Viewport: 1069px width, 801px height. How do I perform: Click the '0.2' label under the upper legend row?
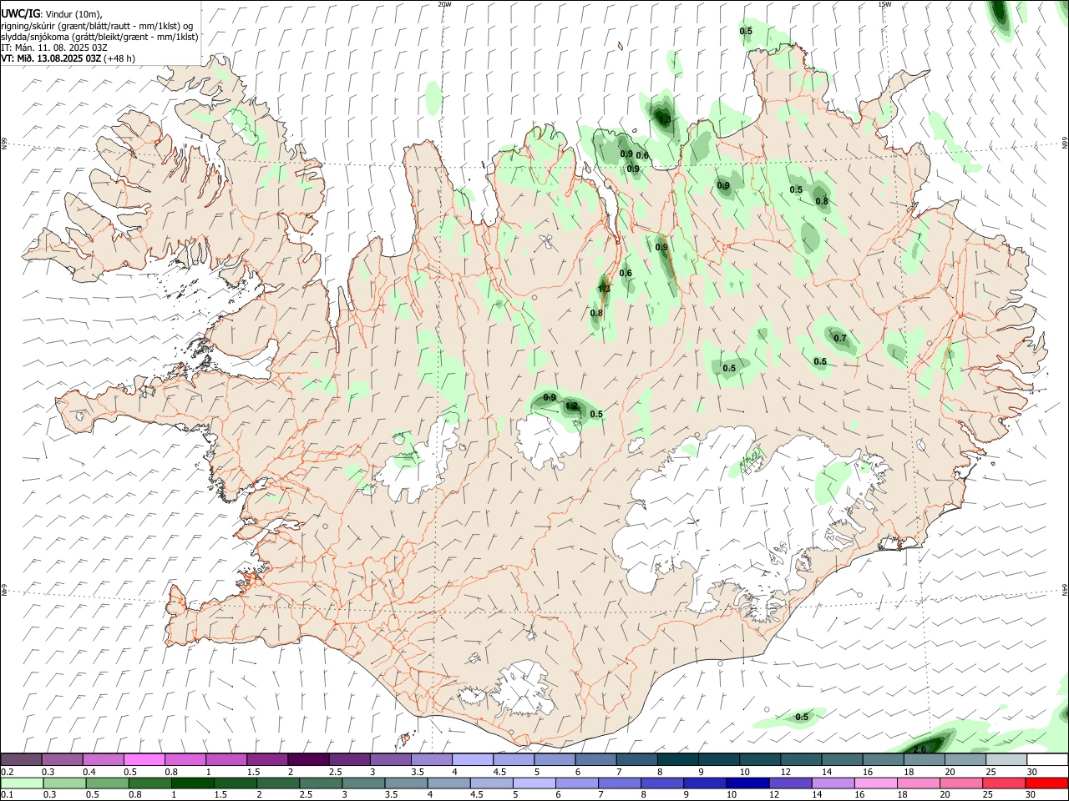(x=6, y=772)
